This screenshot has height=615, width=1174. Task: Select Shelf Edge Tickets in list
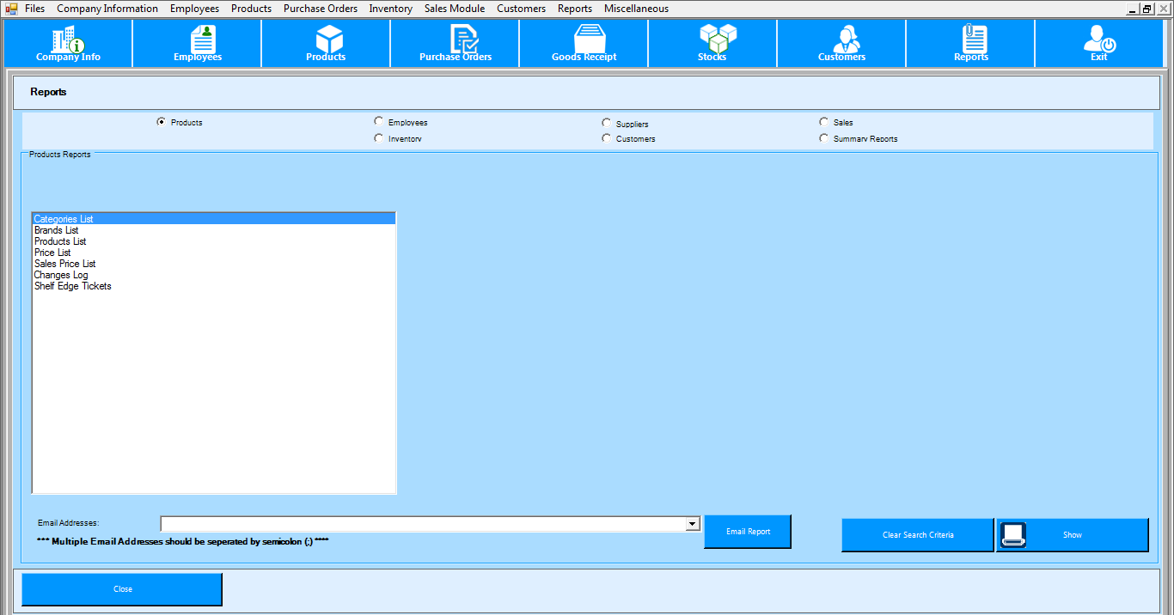[73, 286]
